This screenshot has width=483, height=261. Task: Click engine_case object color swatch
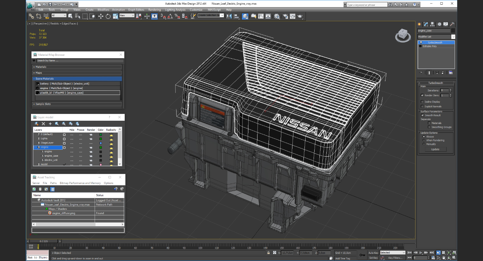coord(453,31)
